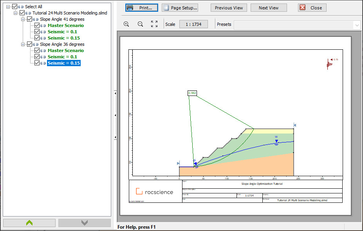Click the page icon on Page Setup button

(x=166, y=8)
